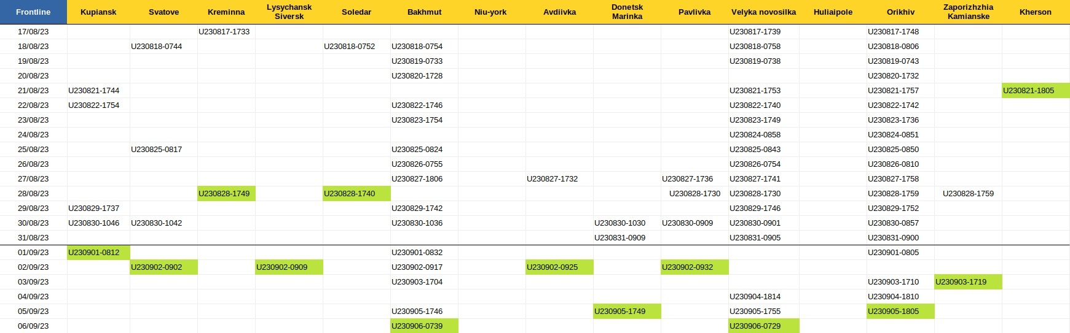Click highlighted cell U230828-1749 in Kreminna
This screenshot has width=1070, height=333.
click(x=226, y=194)
